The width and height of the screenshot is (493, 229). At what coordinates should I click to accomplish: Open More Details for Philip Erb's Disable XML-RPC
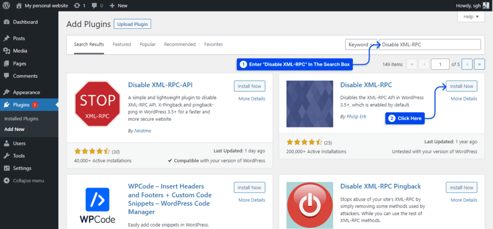464,99
